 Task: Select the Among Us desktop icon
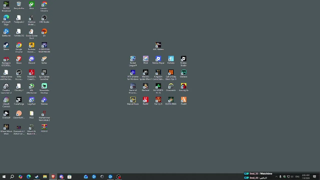click(x=183, y=87)
